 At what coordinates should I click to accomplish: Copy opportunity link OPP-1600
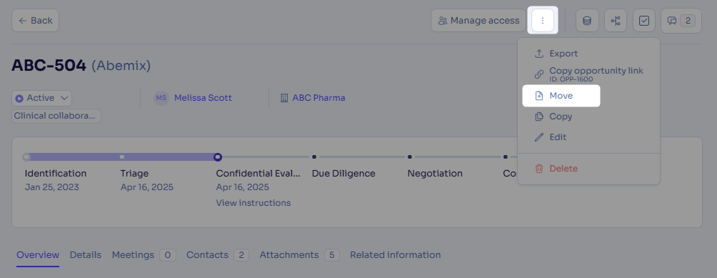click(588, 74)
